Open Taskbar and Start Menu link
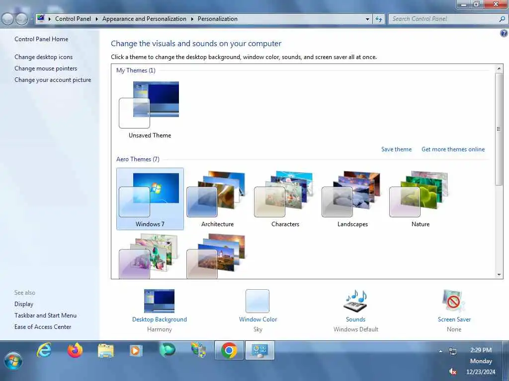The height and width of the screenshot is (381, 509). (45, 315)
